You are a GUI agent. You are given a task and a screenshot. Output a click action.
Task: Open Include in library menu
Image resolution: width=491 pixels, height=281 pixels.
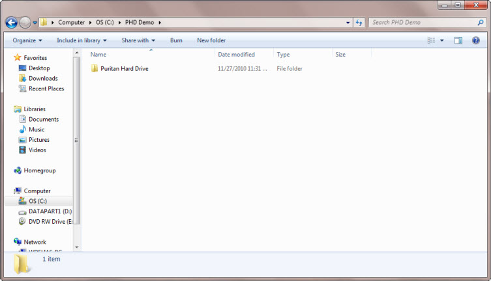[x=82, y=40]
